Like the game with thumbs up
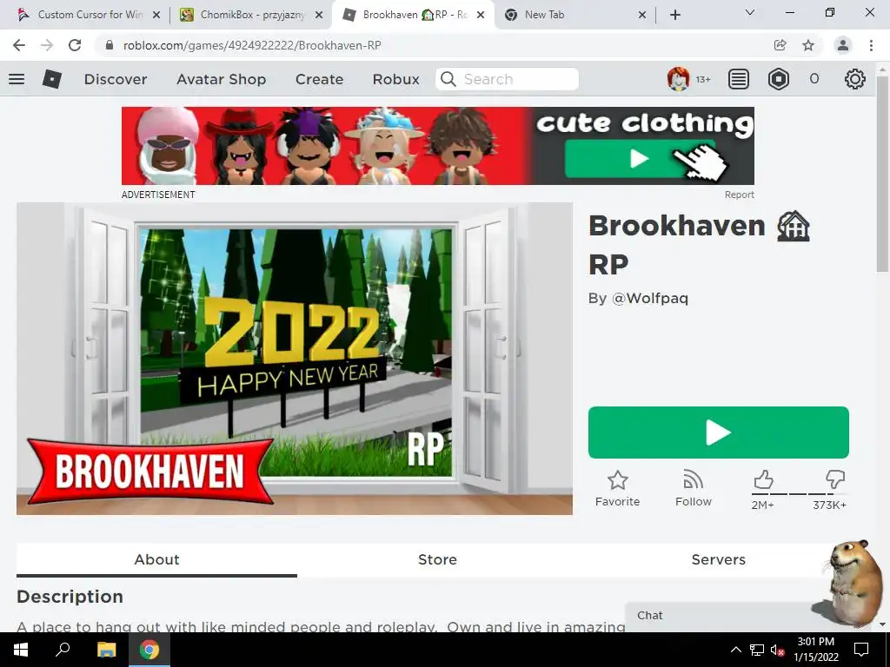890x667 pixels. click(x=763, y=479)
